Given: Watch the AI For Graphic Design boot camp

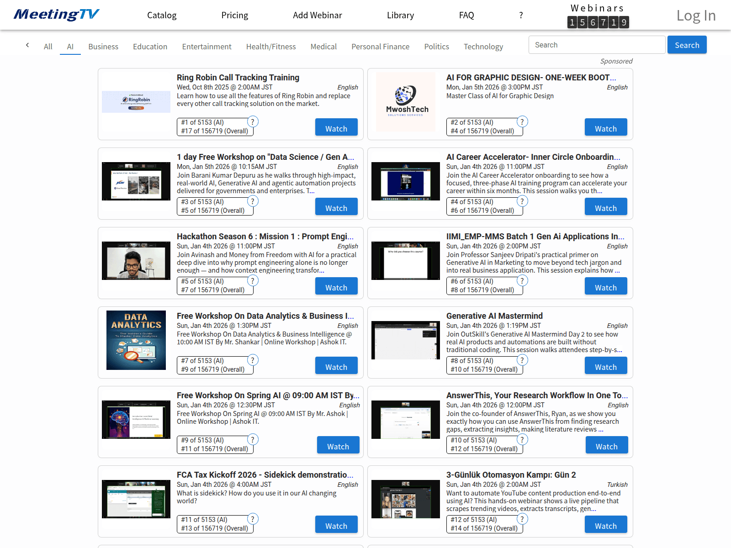Looking at the screenshot, I should tap(606, 127).
